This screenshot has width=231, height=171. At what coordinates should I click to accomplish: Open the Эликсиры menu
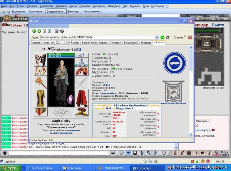pos(61,6)
